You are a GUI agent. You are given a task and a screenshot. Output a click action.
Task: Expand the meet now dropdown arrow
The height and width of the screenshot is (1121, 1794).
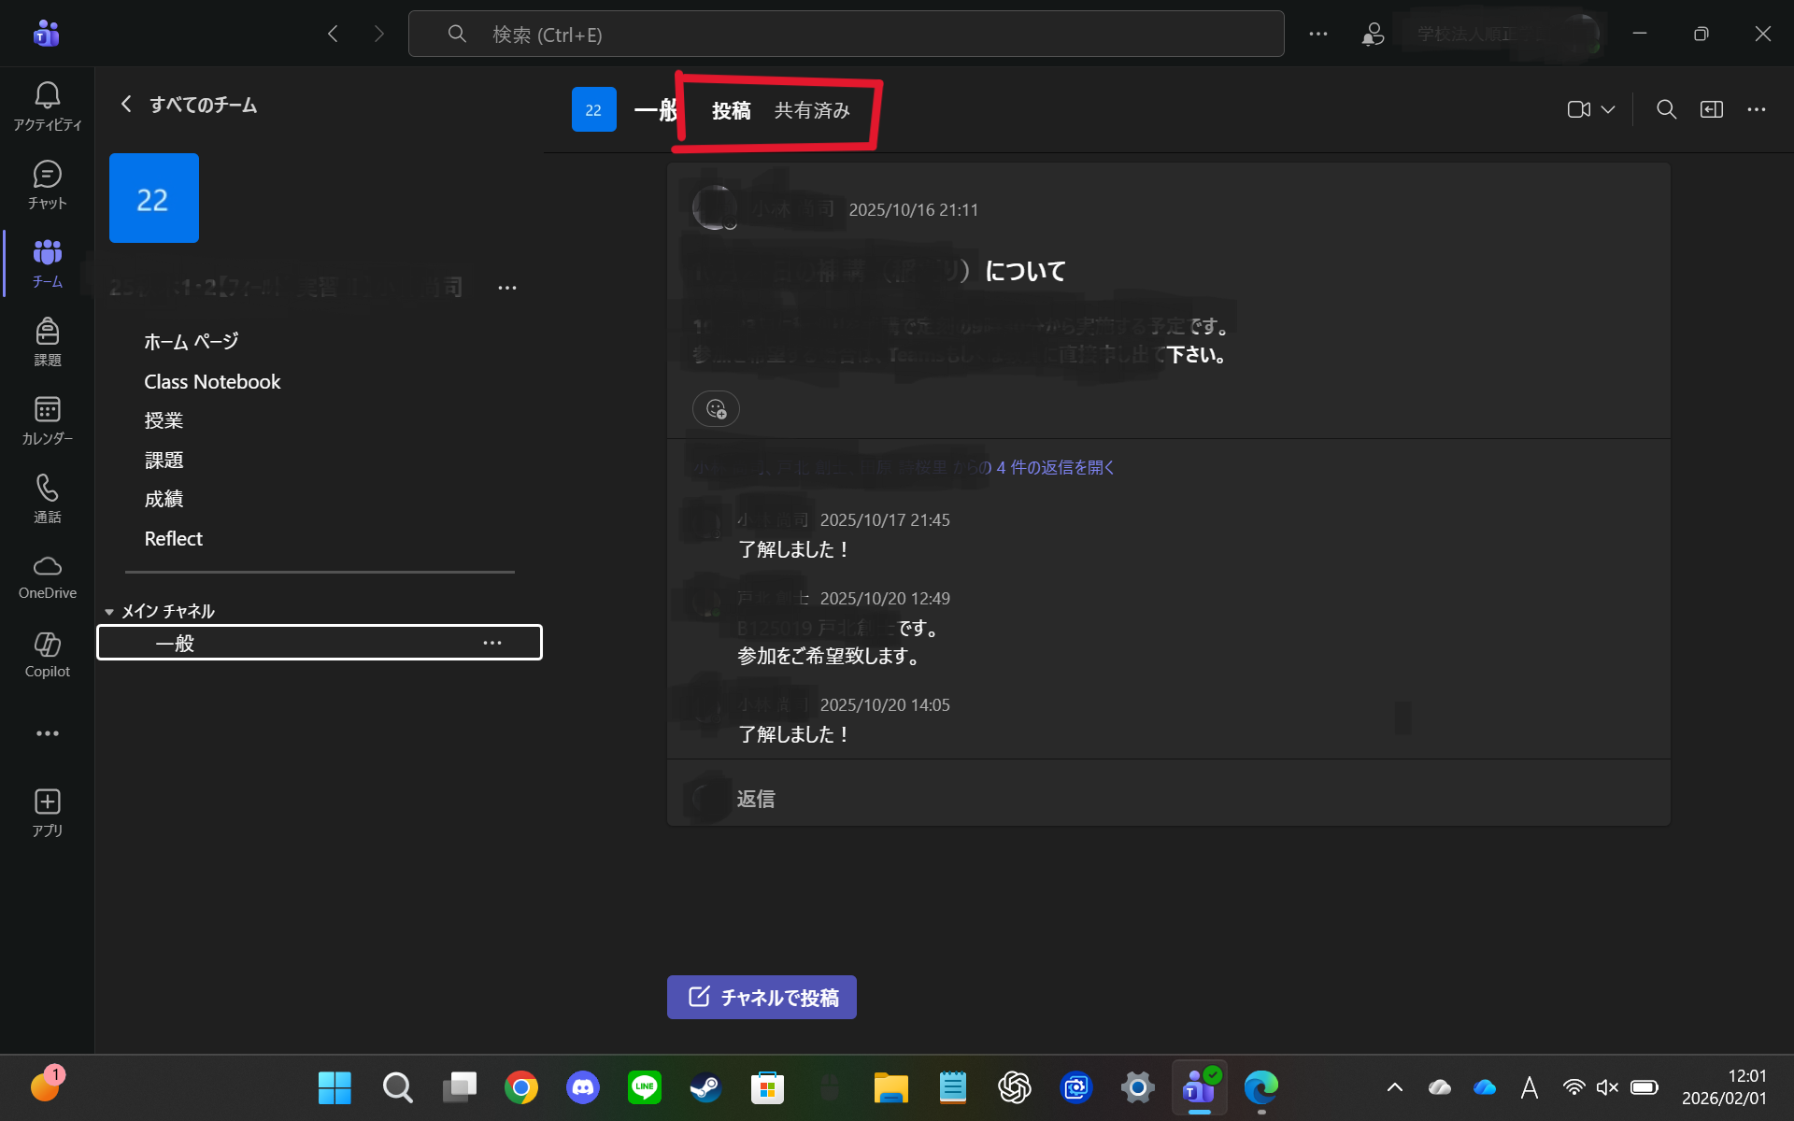(1608, 109)
